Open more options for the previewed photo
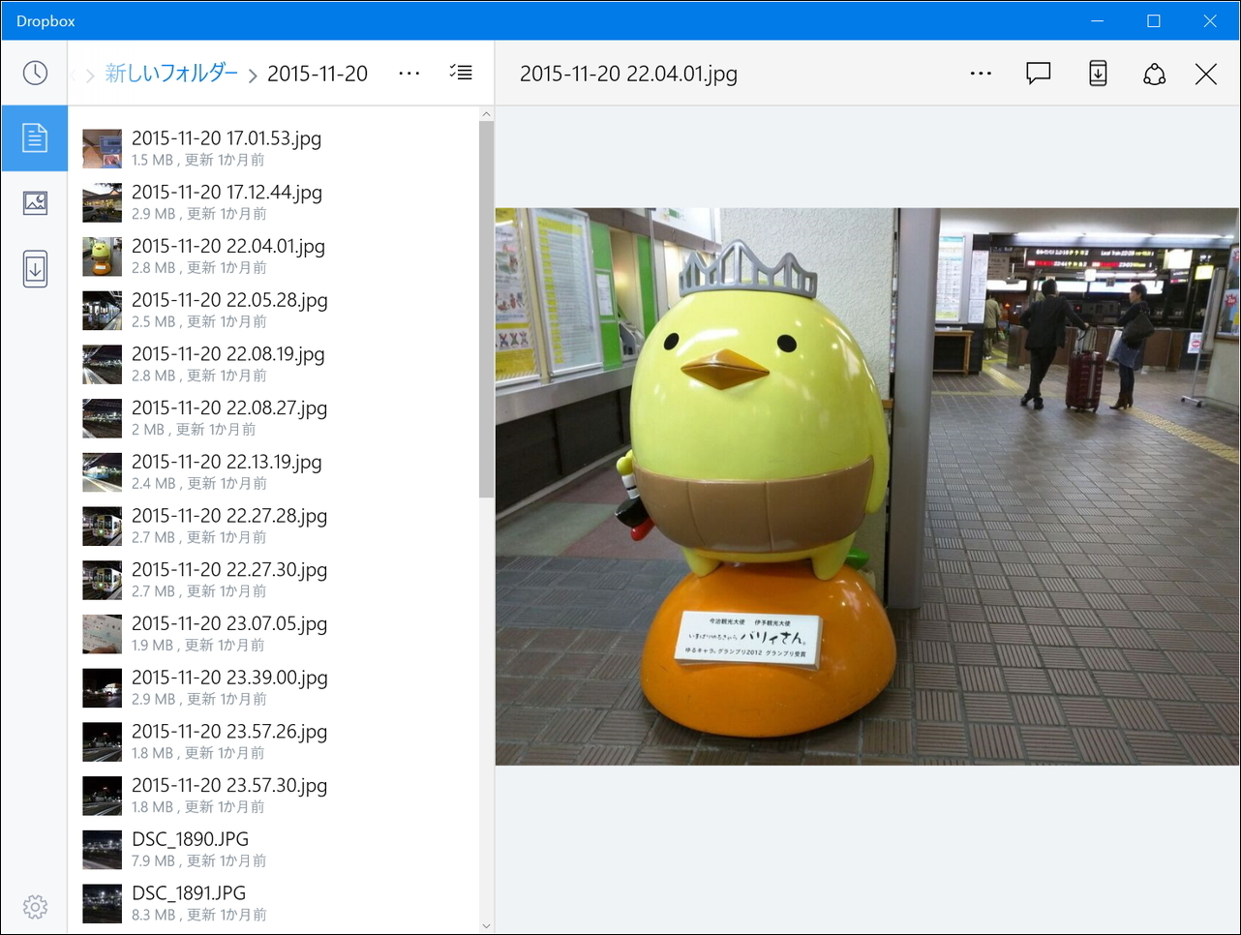Image resolution: width=1241 pixels, height=935 pixels. 981,73
